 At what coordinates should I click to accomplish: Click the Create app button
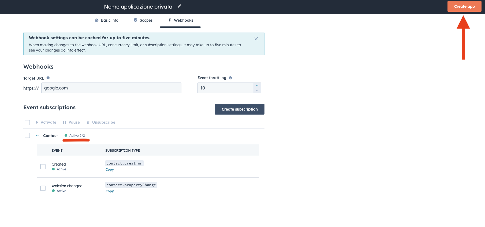[x=464, y=6]
